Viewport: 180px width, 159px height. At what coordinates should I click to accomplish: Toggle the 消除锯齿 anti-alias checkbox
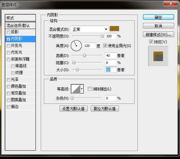click(90, 89)
